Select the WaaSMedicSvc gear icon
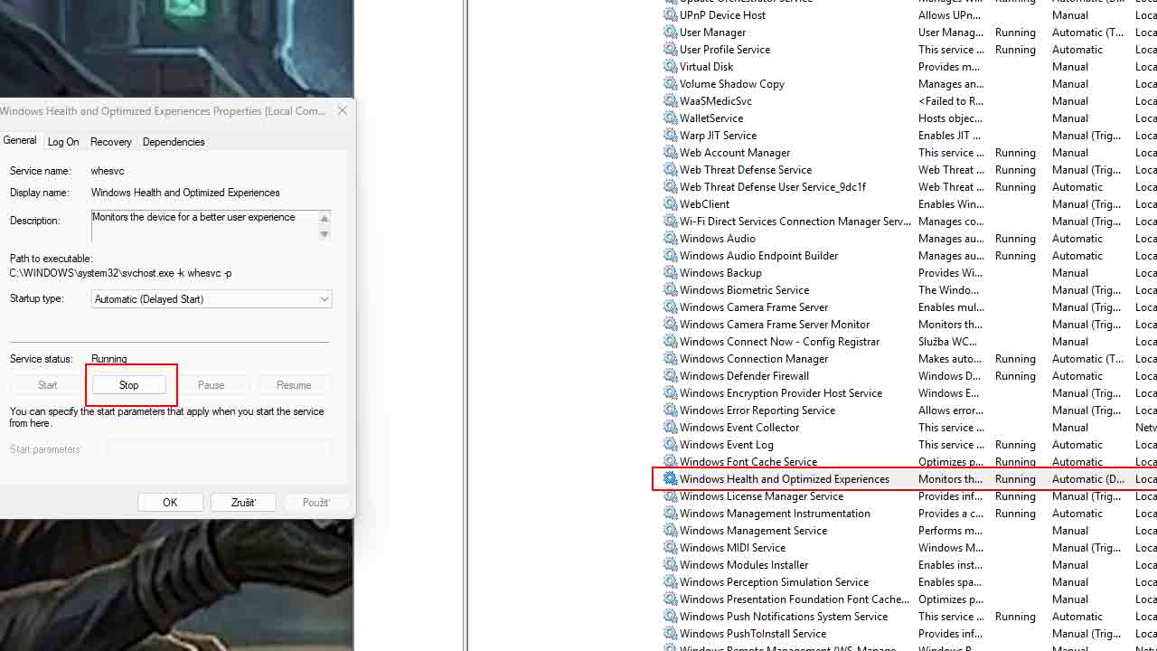Screen dimensions: 1157x651 point(670,101)
